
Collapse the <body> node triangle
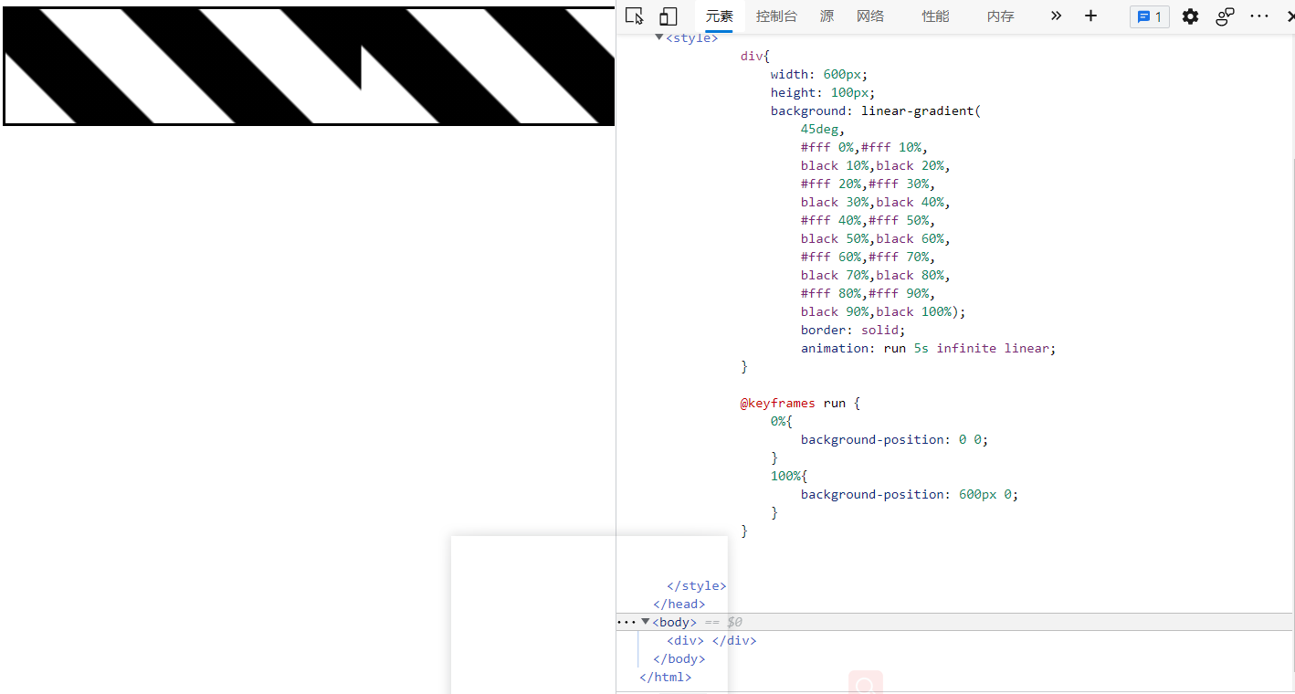point(646,622)
